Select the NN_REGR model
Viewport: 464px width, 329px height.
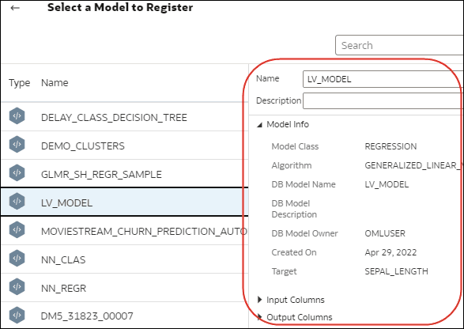click(125, 288)
